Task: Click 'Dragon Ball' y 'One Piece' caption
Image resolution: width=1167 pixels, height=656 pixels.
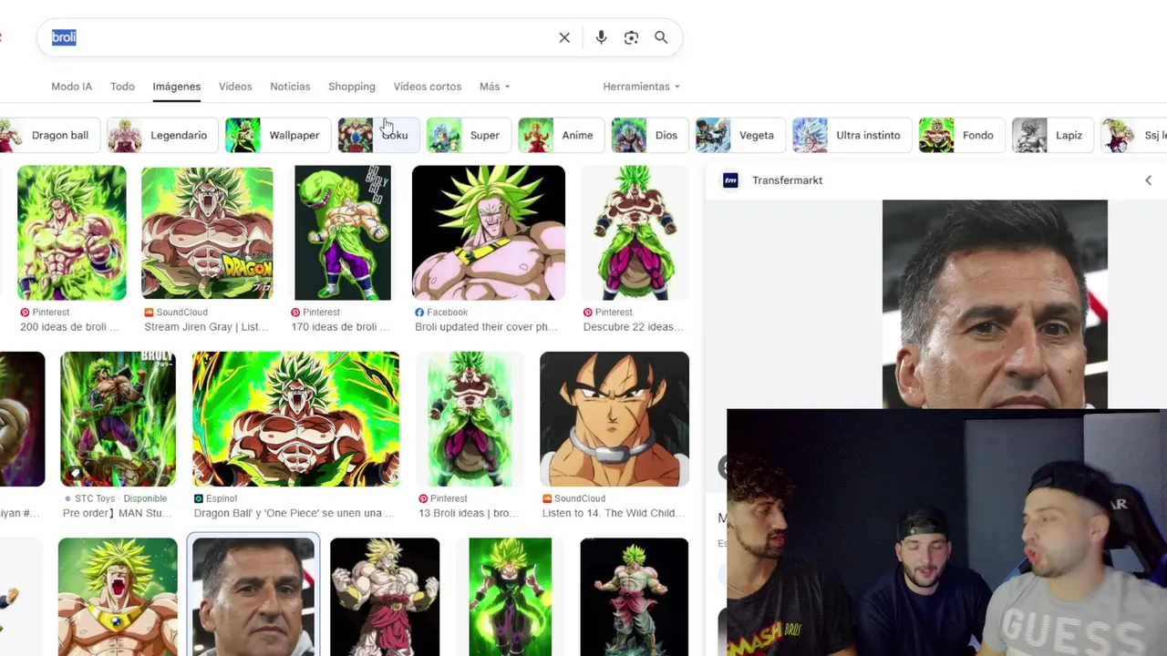Action: (294, 513)
